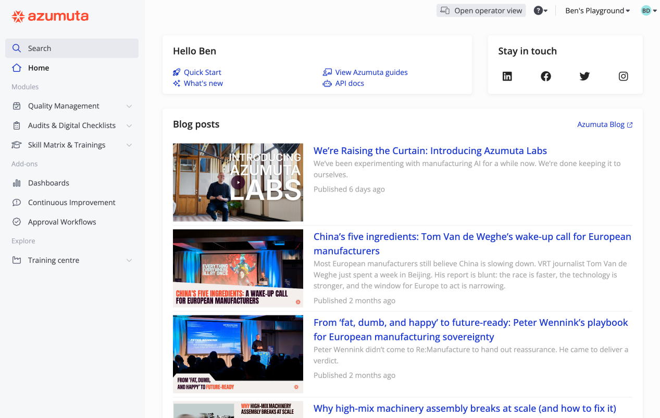Expand the Quality Management chevron
The height and width of the screenshot is (418, 660).
pyautogui.click(x=129, y=106)
